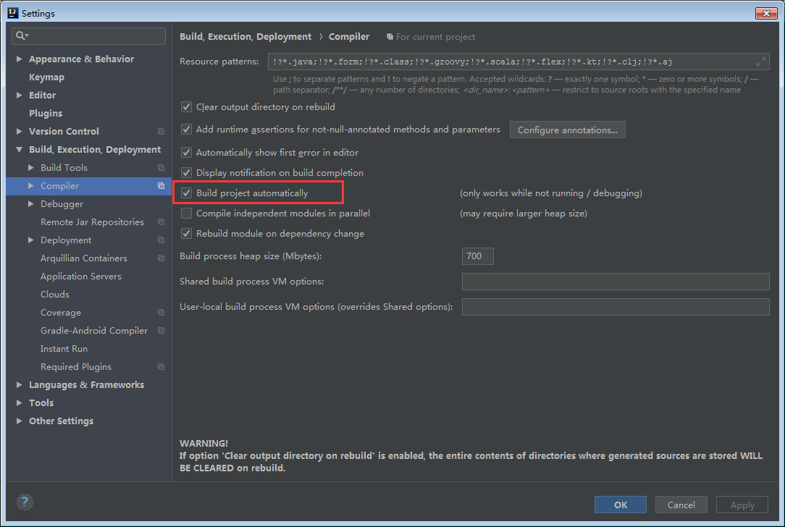The width and height of the screenshot is (785, 527).
Task: Click the modified-settings icon beside Deployment
Action: [x=160, y=240]
